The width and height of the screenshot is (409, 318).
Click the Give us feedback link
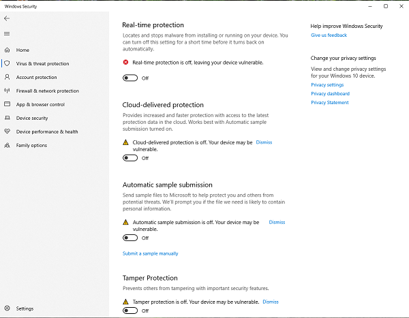click(x=329, y=35)
